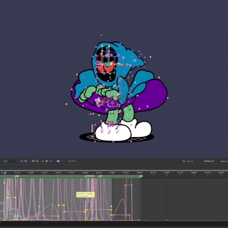Open the CINEMA 4D renderer dropdown

pos(210,161)
